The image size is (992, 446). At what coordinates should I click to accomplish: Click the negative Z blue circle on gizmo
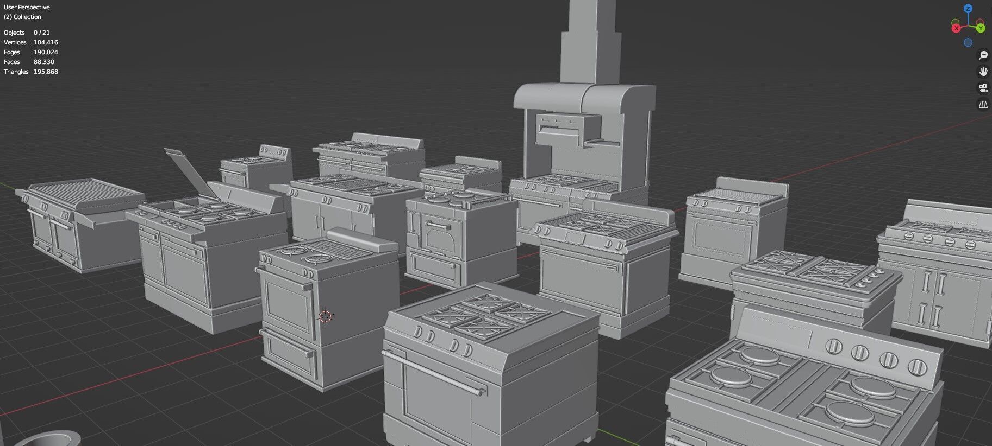(968, 42)
